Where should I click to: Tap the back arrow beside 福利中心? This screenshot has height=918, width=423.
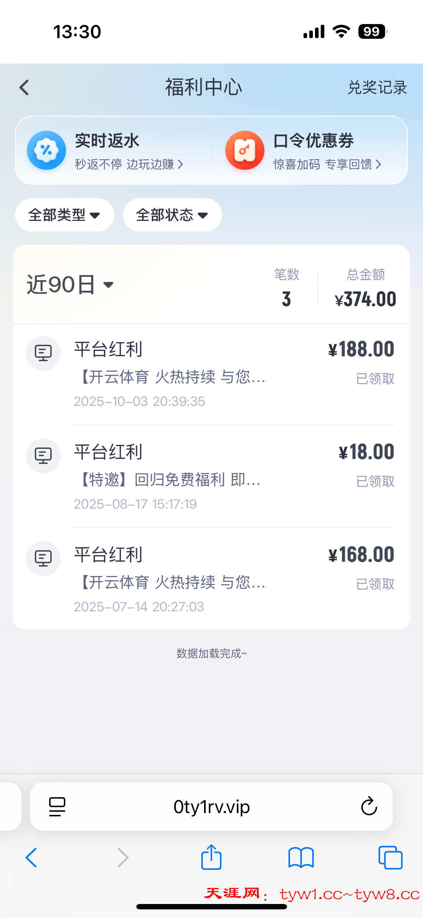pyautogui.click(x=24, y=88)
